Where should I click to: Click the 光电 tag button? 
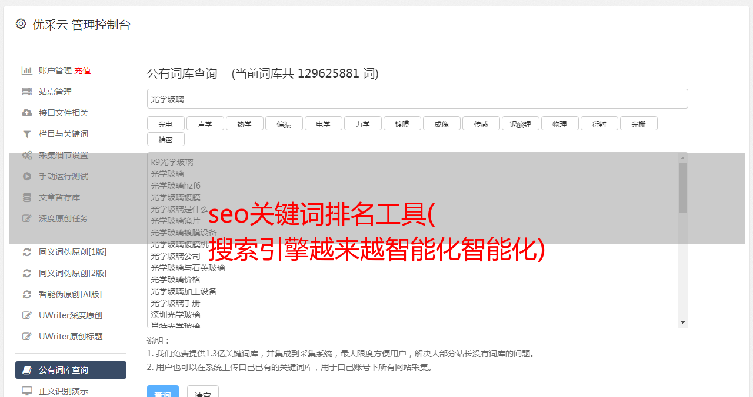coord(165,123)
